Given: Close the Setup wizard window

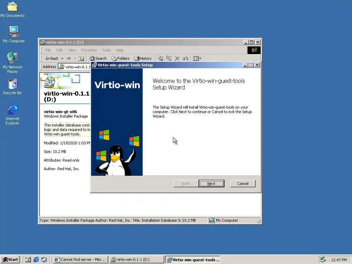Looking at the screenshot, I should (257, 65).
